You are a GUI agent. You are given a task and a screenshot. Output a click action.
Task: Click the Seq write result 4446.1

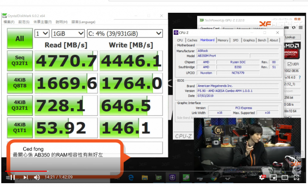131,61
